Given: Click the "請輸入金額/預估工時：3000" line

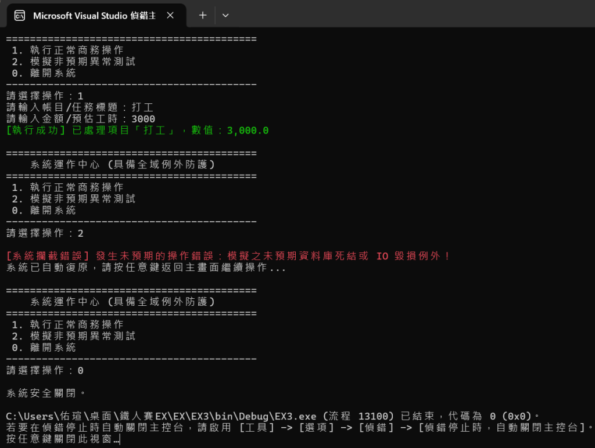Looking at the screenshot, I should pyautogui.click(x=81, y=119).
